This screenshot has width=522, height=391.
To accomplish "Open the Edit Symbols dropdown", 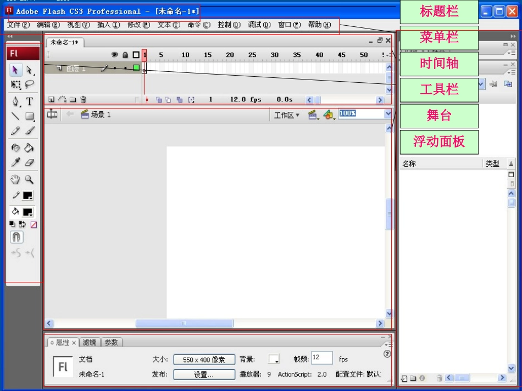I will 329,115.
